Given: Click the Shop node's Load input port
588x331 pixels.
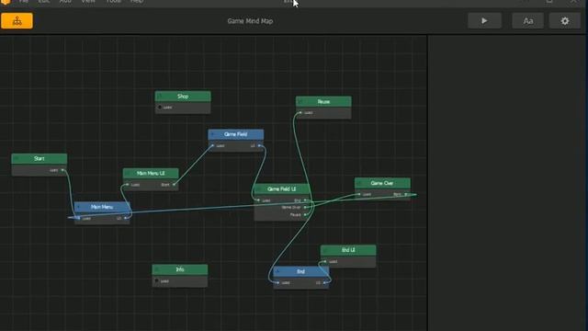Looking at the screenshot, I should tap(159, 108).
